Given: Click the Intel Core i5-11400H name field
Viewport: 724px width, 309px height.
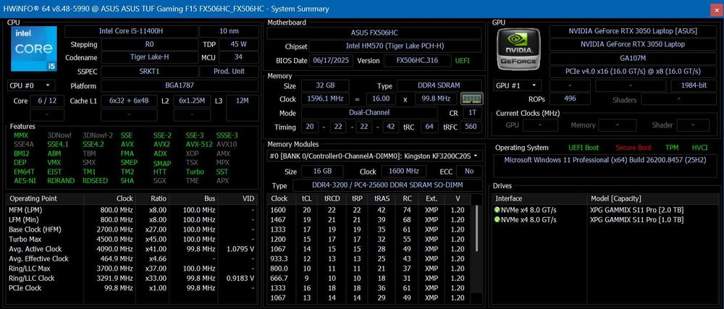Looking at the screenshot, I should click(131, 31).
